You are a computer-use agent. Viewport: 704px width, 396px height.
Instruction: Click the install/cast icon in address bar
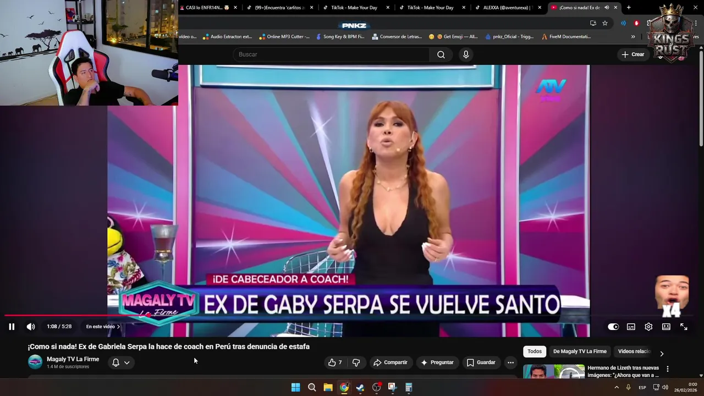pyautogui.click(x=593, y=23)
